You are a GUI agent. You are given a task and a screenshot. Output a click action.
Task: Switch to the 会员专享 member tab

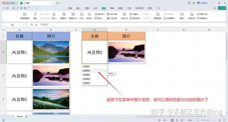(139, 8)
